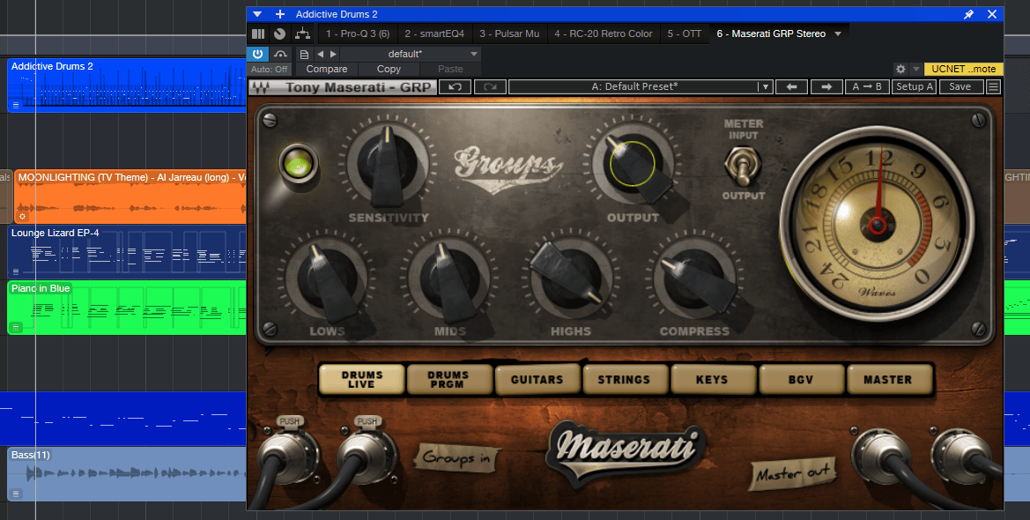Open the plugin settings gear icon

pyautogui.click(x=900, y=69)
